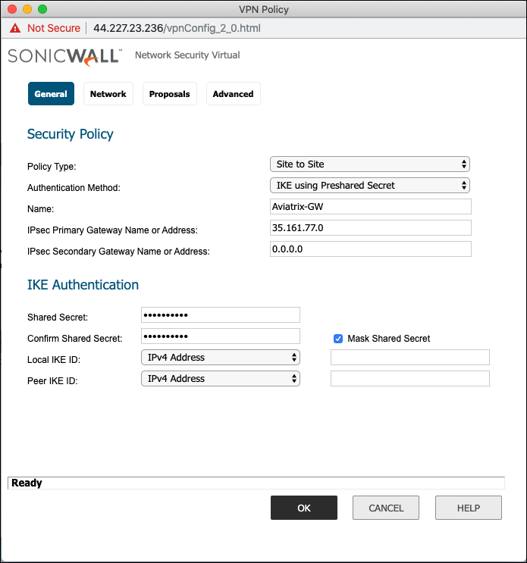Click the green maximize window button
Screen dimensions: 527x563
point(42,10)
